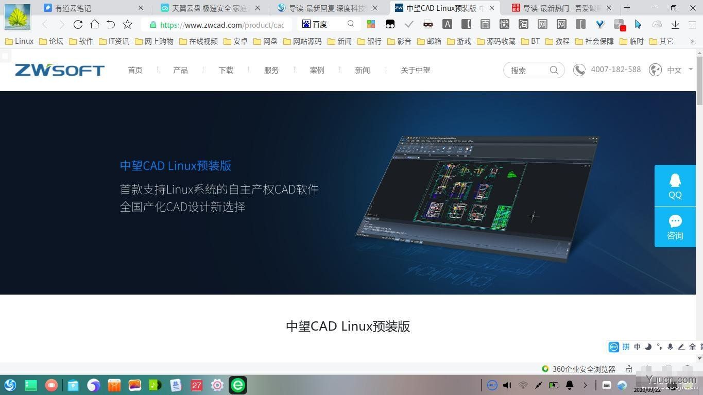Screen dimensions: 703x395
Task: Open the browser hamburger menu
Action: [x=692, y=24]
